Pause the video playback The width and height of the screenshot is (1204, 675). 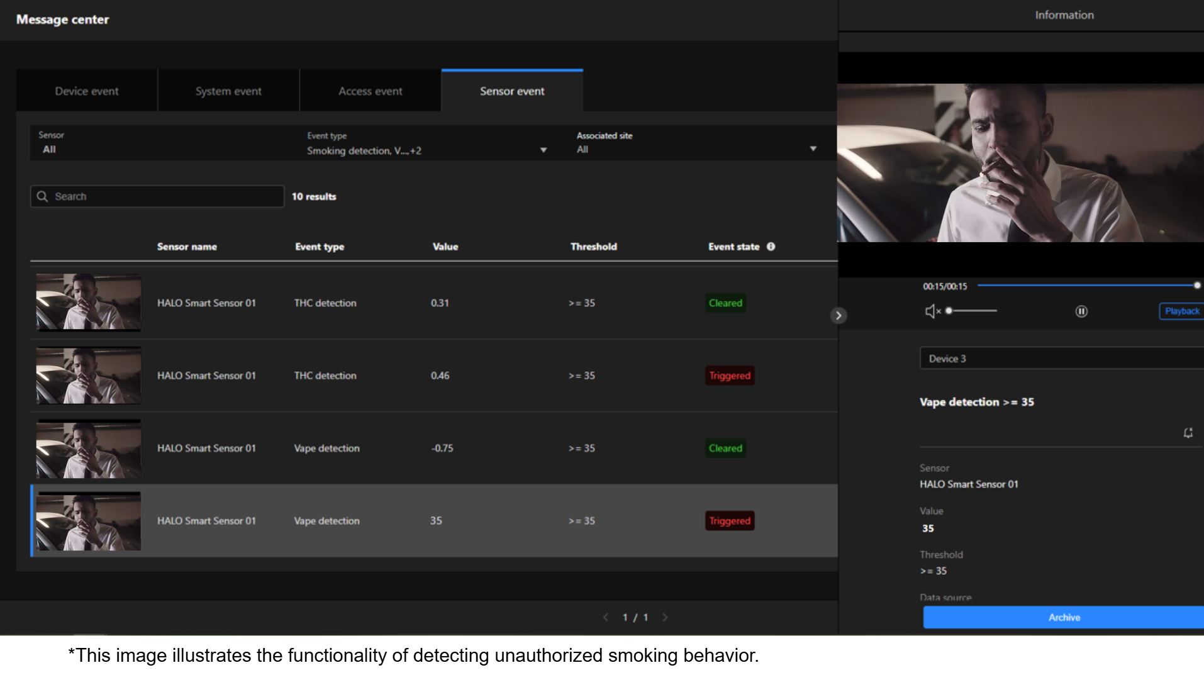coord(1081,311)
